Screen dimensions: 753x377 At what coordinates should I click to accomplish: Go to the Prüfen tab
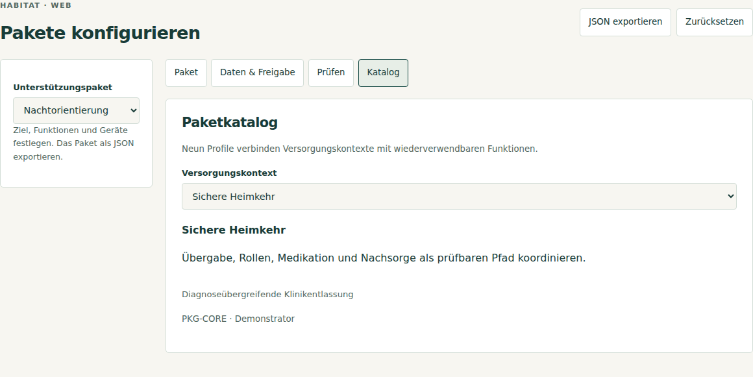pyautogui.click(x=331, y=73)
